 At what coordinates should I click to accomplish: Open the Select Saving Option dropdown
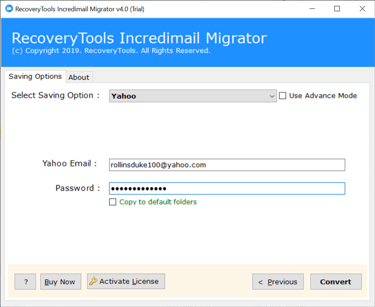tap(193, 96)
